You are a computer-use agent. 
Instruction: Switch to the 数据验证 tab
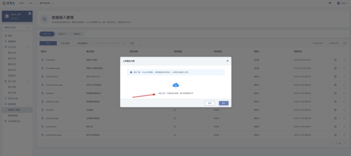pyautogui.click(x=77, y=34)
